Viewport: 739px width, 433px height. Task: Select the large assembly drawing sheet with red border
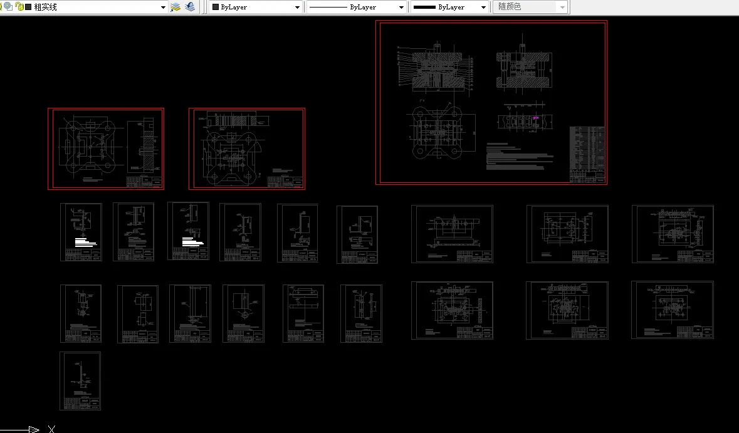(491, 102)
